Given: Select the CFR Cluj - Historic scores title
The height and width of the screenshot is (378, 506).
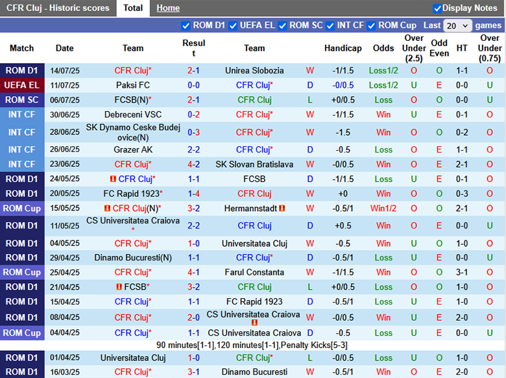Looking at the screenshot, I should (x=58, y=8).
